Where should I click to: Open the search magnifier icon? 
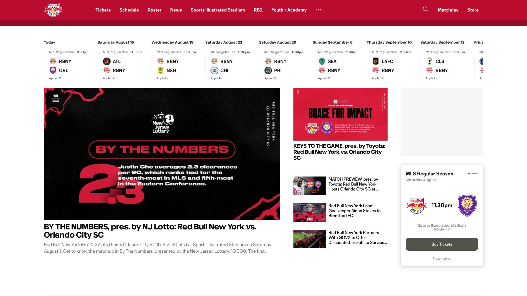pyautogui.click(x=425, y=10)
